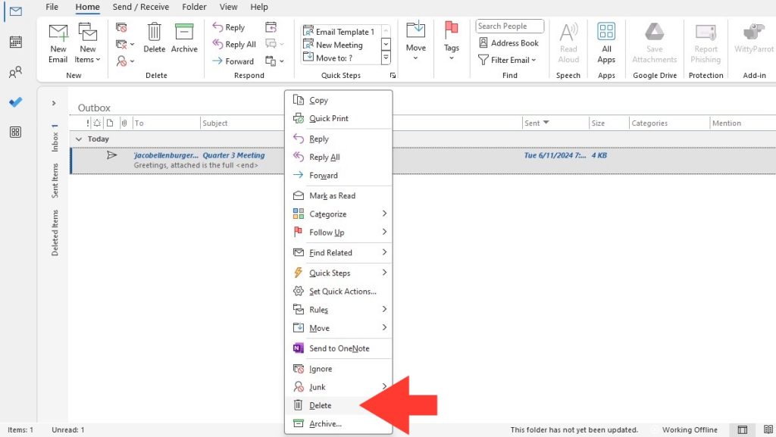
Task: Open the Address Book
Action: 508,43
